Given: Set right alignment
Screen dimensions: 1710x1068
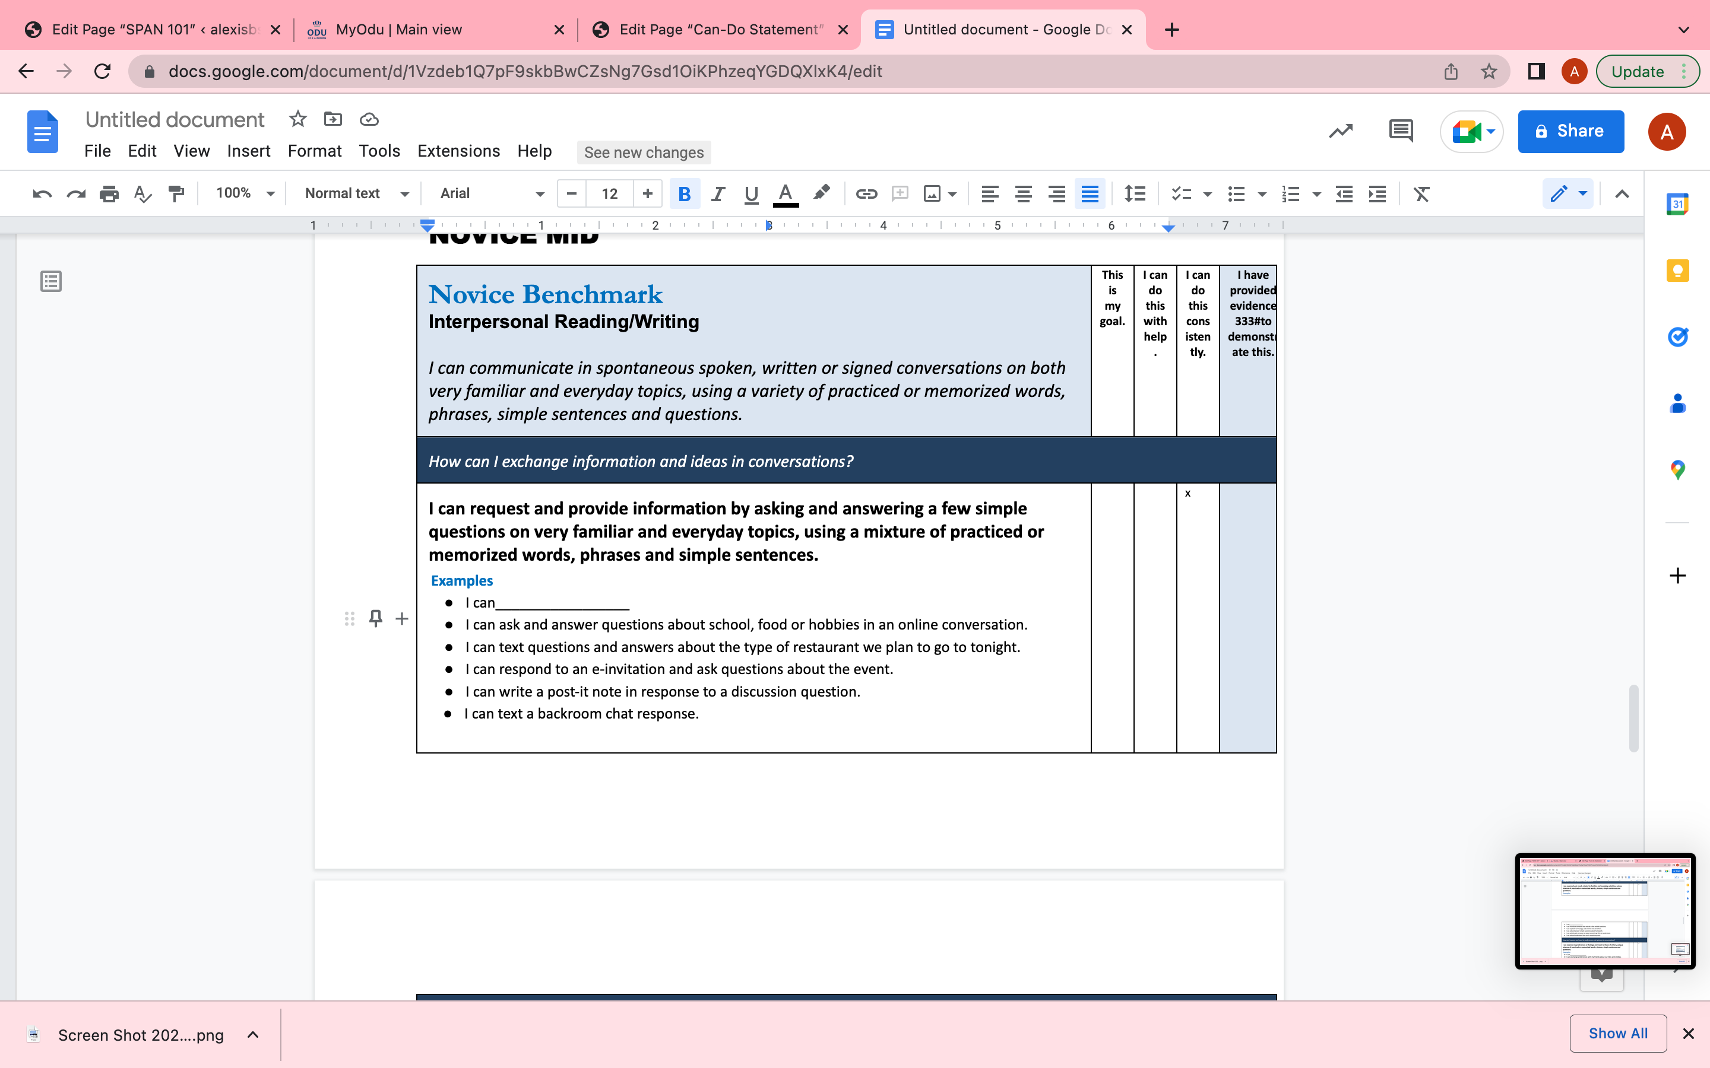Looking at the screenshot, I should pyautogui.click(x=1056, y=193).
